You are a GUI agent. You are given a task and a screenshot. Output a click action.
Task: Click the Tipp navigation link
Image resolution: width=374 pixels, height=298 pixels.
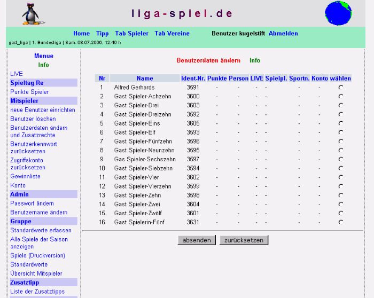point(102,34)
